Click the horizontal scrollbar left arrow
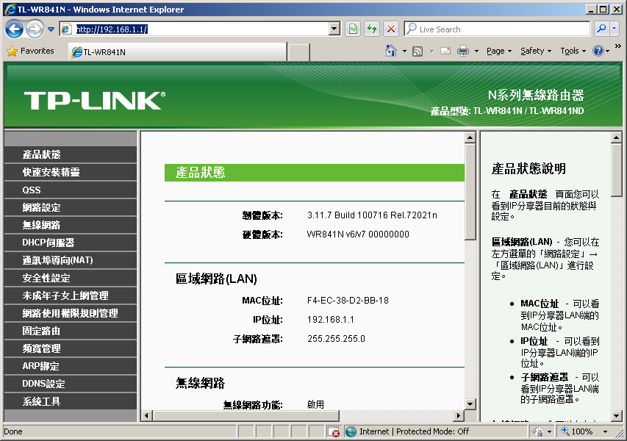627x441 pixels. (146, 416)
